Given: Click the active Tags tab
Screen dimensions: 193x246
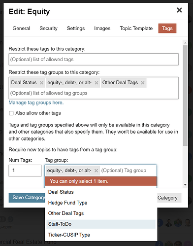Looking at the screenshot, I should 167,28.
